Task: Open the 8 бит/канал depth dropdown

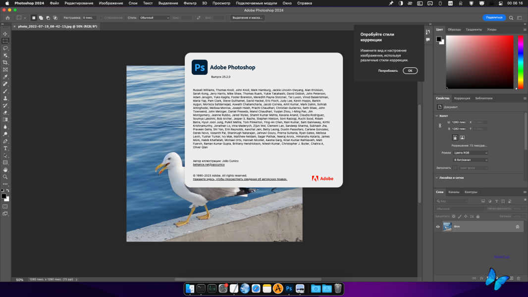Action: click(470, 160)
